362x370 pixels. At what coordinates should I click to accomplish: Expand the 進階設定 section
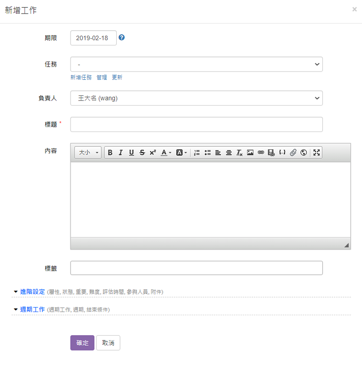tap(33, 292)
